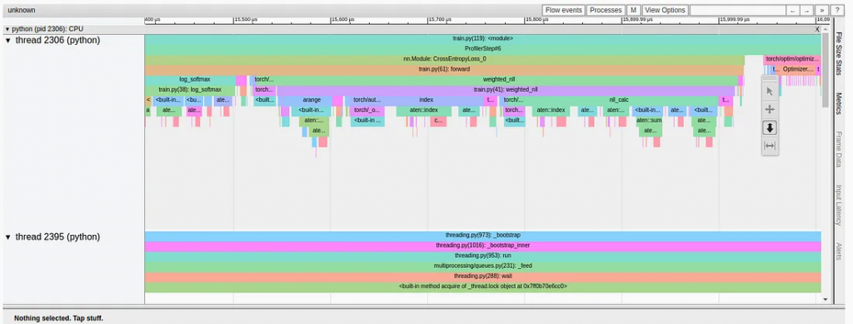
Task: Click the M metadata button
Action: (633, 10)
